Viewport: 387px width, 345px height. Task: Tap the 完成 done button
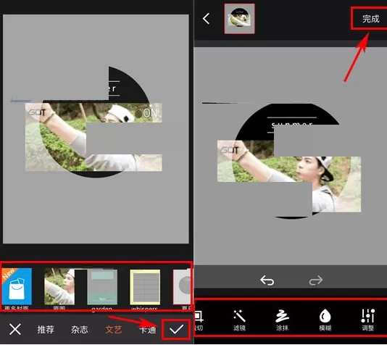(x=371, y=19)
